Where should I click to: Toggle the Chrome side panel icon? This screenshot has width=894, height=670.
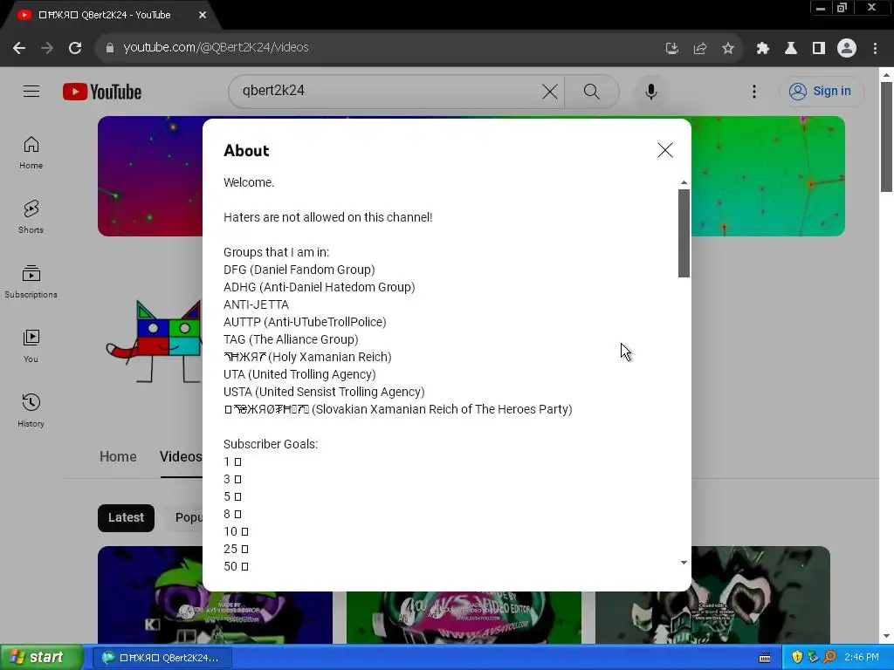tap(819, 49)
